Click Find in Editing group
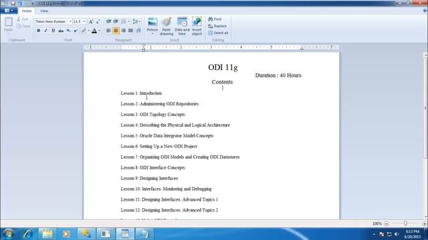 point(215,19)
